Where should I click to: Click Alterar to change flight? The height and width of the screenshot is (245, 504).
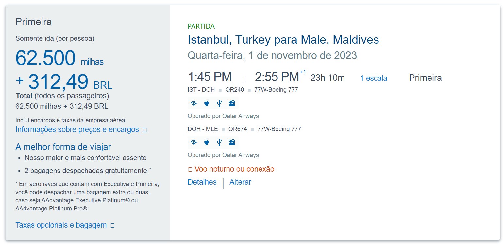point(240,182)
